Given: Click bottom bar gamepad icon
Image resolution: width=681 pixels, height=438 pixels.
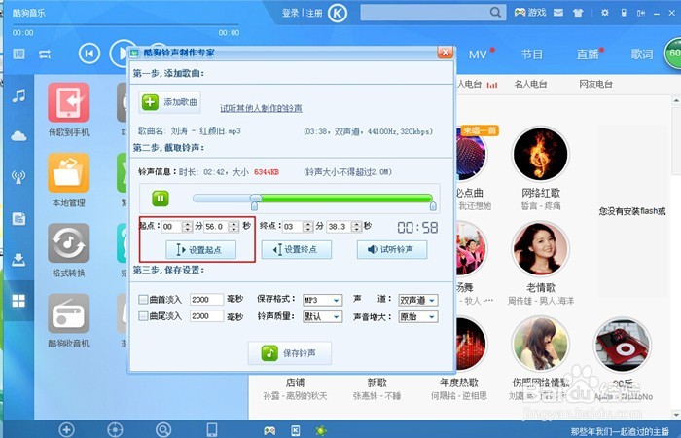Looking at the screenshot, I should click(269, 430).
